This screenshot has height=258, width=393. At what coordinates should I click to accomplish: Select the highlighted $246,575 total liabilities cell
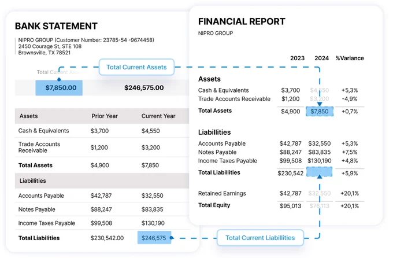click(x=154, y=238)
